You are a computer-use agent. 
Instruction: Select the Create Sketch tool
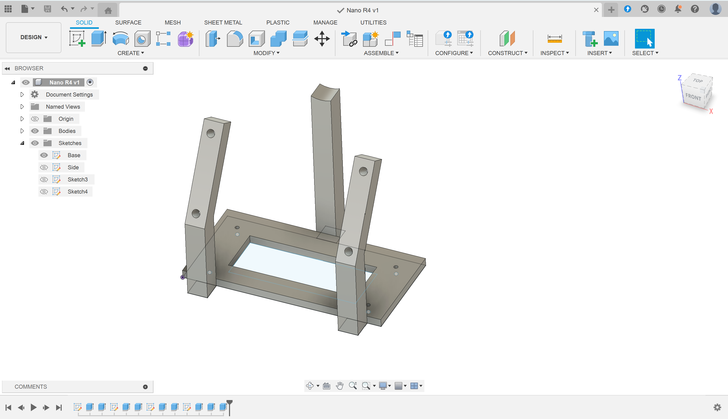click(77, 39)
